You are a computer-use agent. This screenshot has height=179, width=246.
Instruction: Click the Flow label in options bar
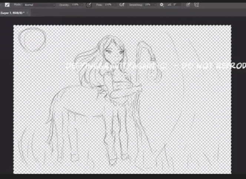(x=99, y=5)
